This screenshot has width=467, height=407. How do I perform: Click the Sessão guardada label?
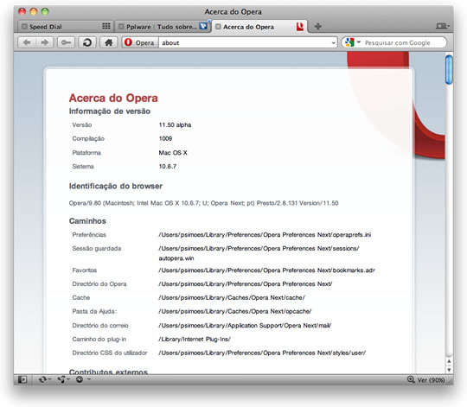(x=97, y=248)
